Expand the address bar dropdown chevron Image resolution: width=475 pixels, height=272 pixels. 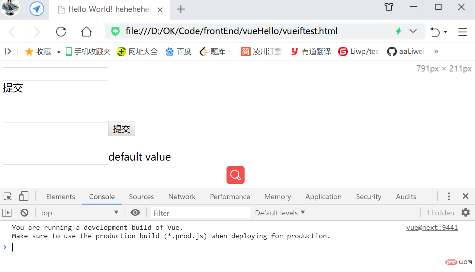[x=413, y=31]
